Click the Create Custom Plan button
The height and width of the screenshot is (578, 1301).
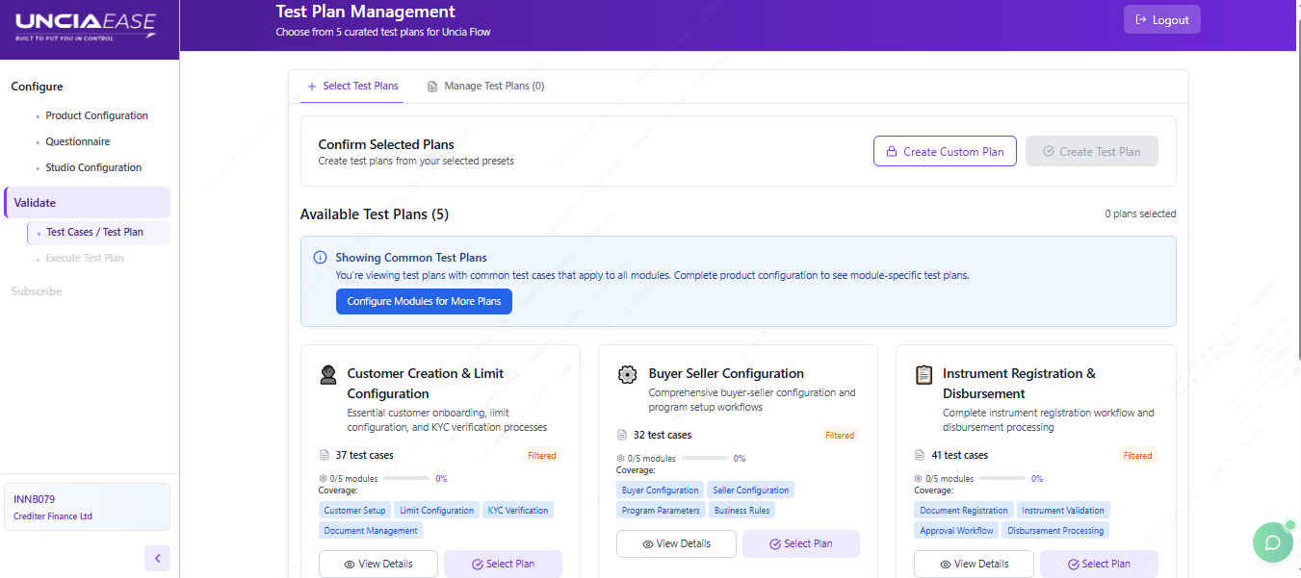pos(945,151)
